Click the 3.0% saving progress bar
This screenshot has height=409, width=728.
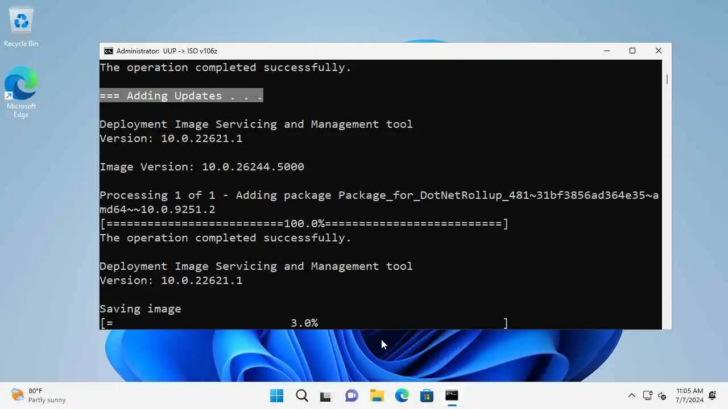pos(304,323)
